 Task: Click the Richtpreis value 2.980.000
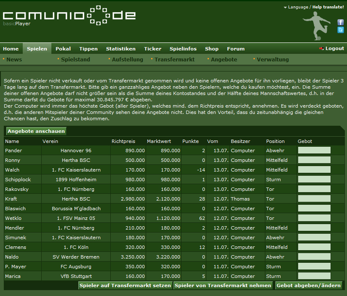coord(133,199)
